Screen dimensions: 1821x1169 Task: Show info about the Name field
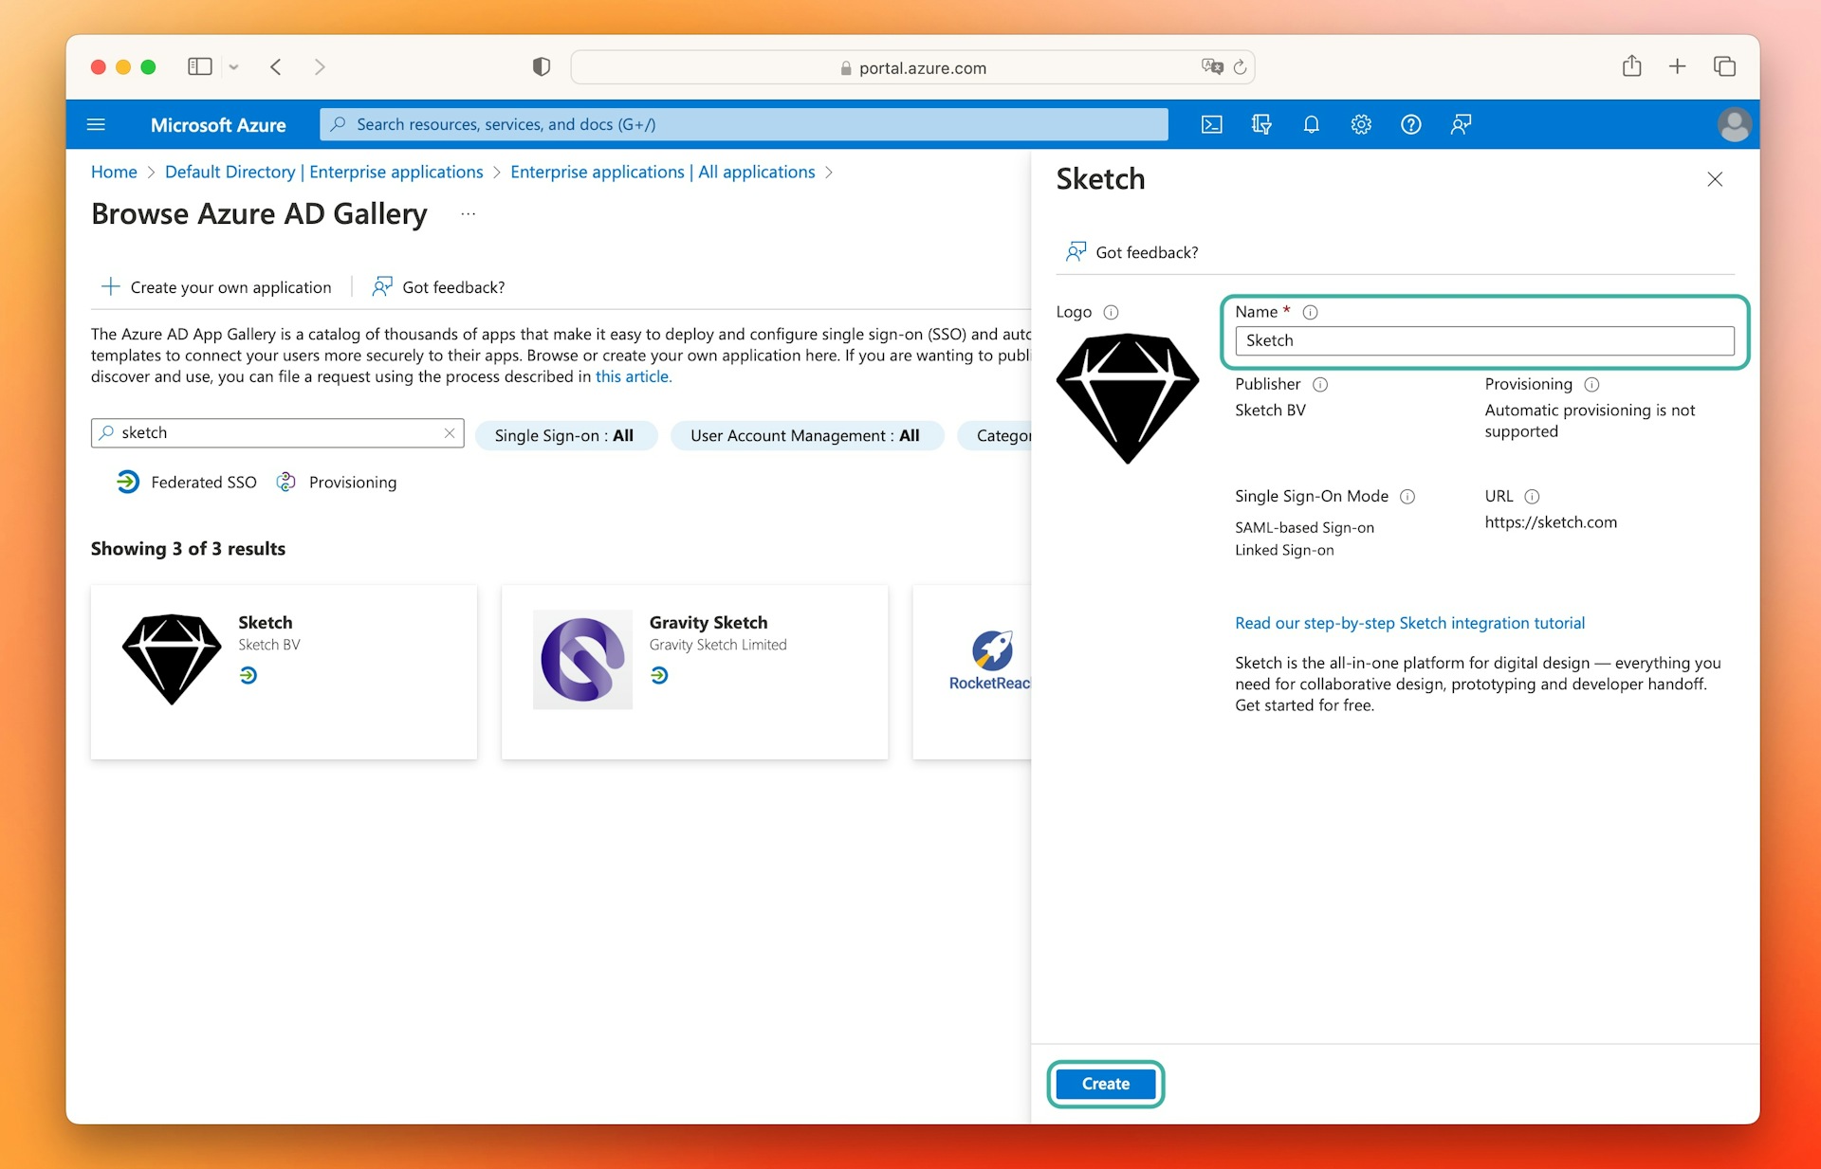[1311, 312]
